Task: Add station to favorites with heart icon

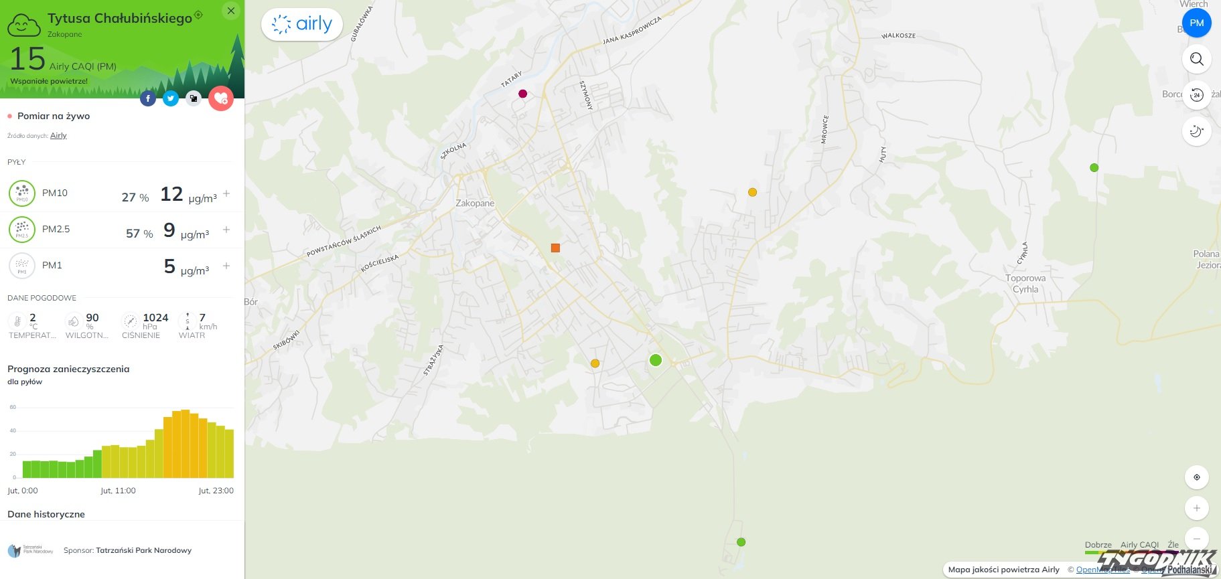Action: [220, 99]
